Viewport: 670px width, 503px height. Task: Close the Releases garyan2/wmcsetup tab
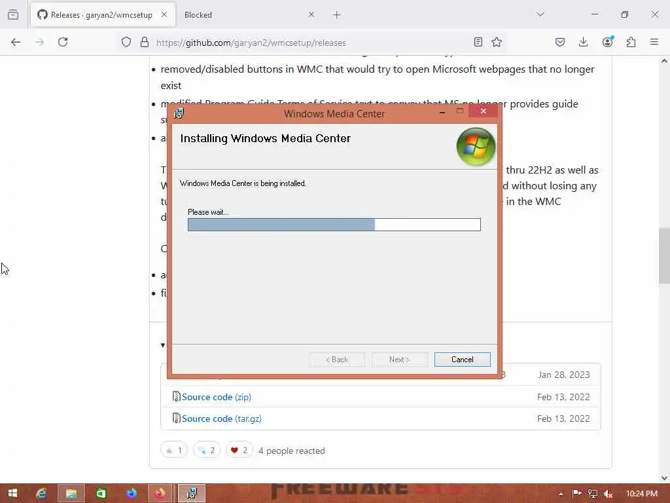pyautogui.click(x=164, y=14)
